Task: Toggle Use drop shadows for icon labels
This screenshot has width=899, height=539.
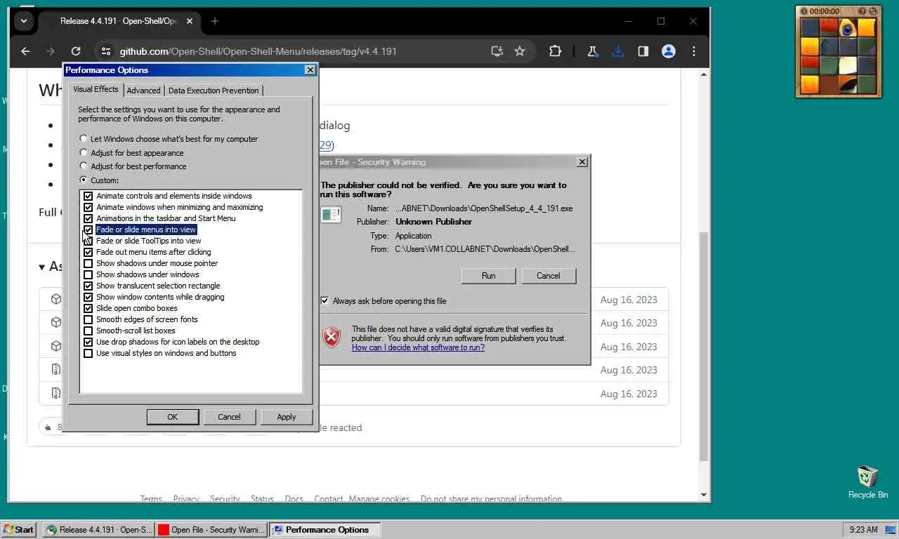Action: [88, 342]
